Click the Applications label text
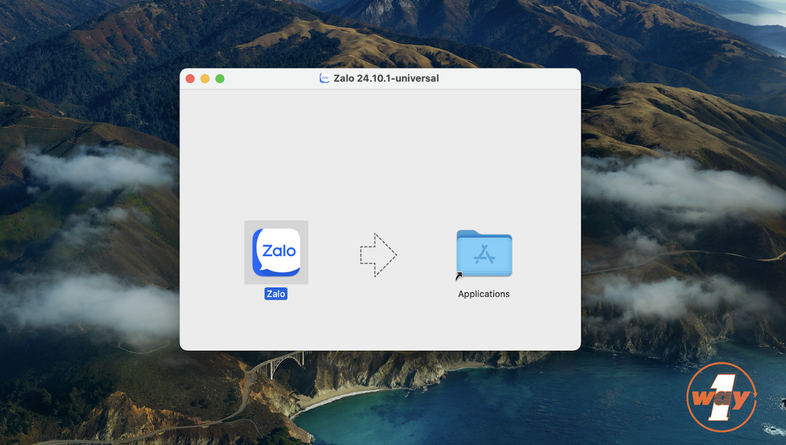Screen dimensions: 786x445 (x=484, y=294)
